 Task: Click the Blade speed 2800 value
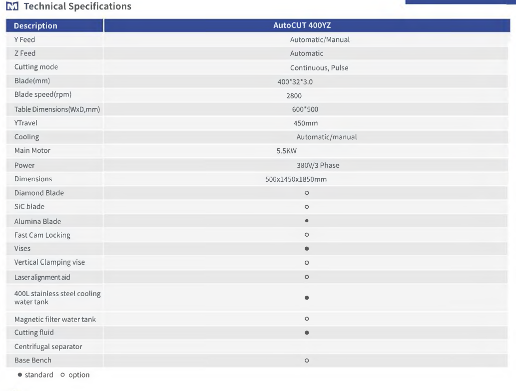(294, 96)
